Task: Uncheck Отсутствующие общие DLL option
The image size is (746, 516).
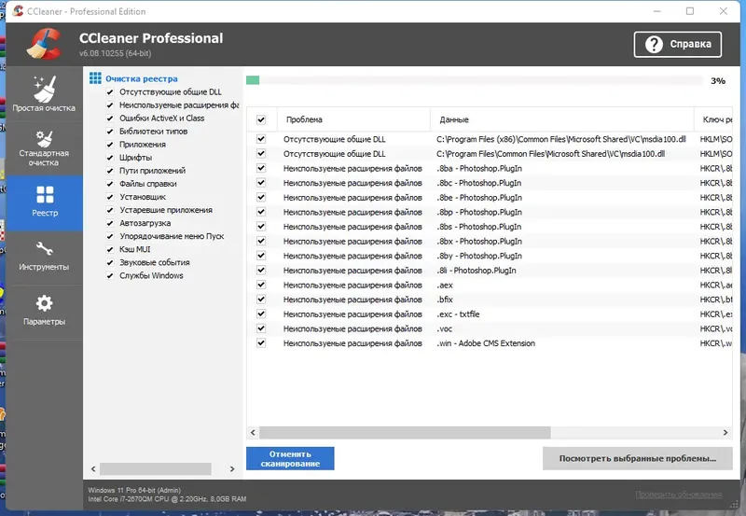Action: 110,92
